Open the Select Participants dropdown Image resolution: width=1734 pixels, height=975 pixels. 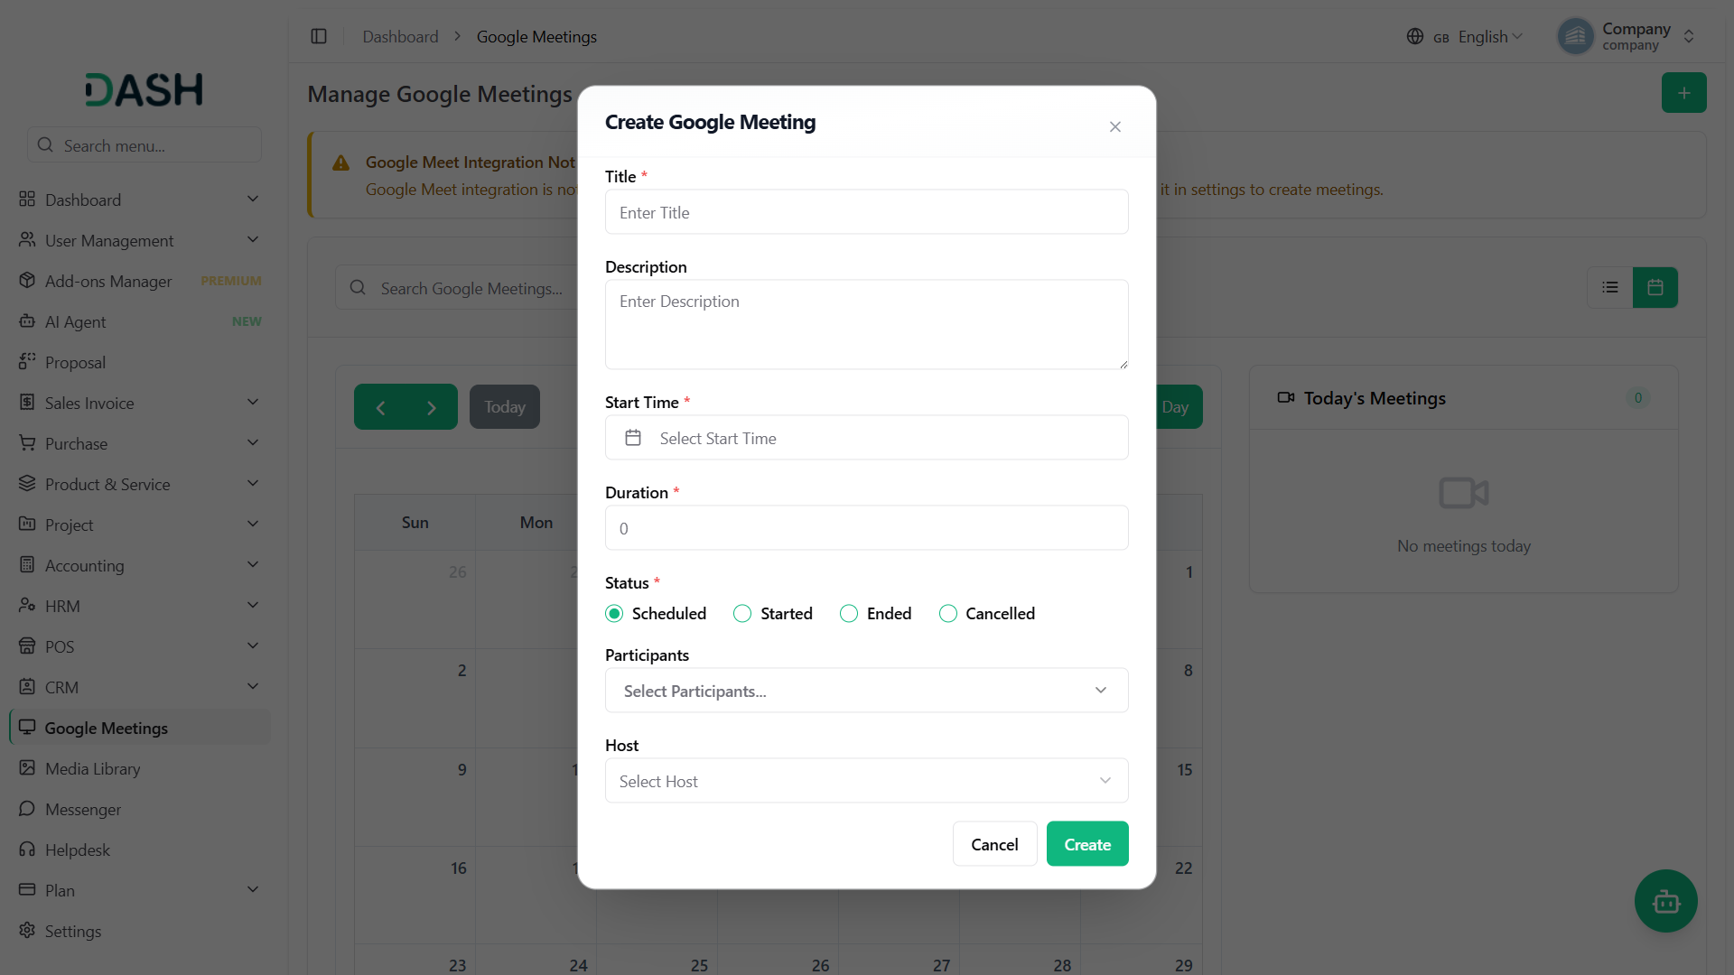click(x=866, y=691)
